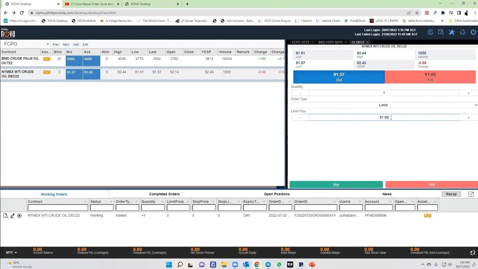Image resolution: width=478 pixels, height=269 pixels.
Task: Click the logout power icon
Action: (473, 33)
